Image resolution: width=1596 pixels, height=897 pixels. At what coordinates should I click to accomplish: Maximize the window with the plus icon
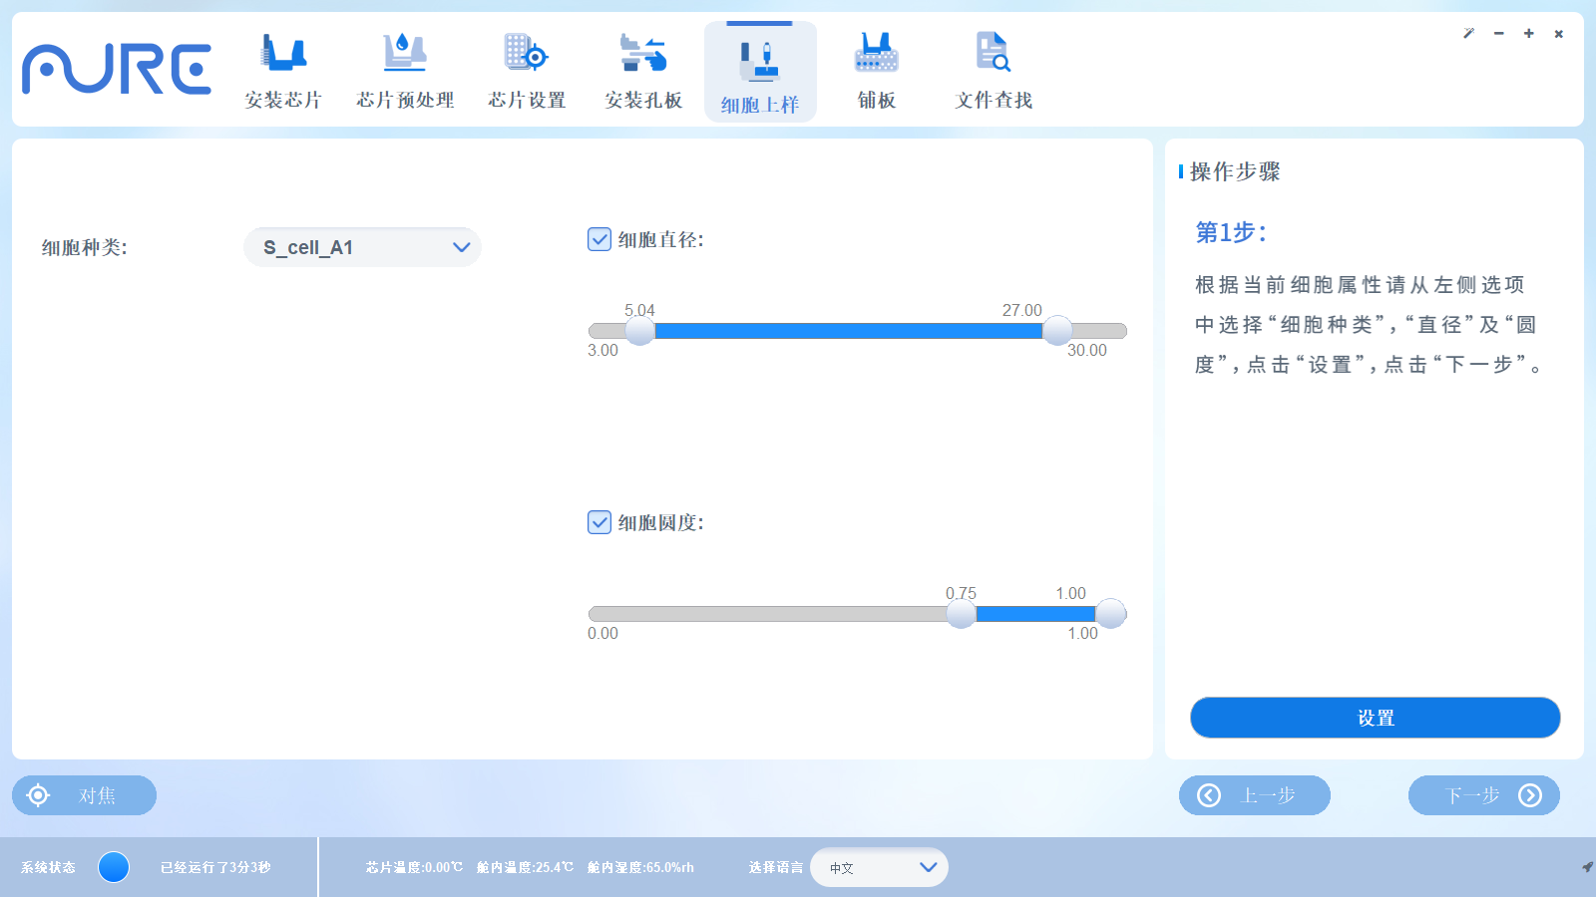pyautogui.click(x=1528, y=34)
